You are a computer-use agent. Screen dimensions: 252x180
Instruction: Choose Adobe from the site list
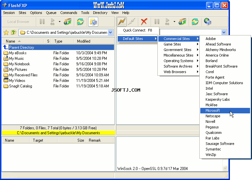point(225,39)
